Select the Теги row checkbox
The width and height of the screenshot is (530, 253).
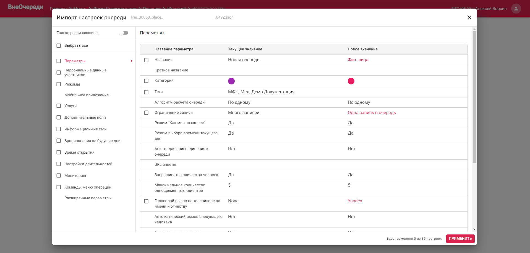[146, 92]
